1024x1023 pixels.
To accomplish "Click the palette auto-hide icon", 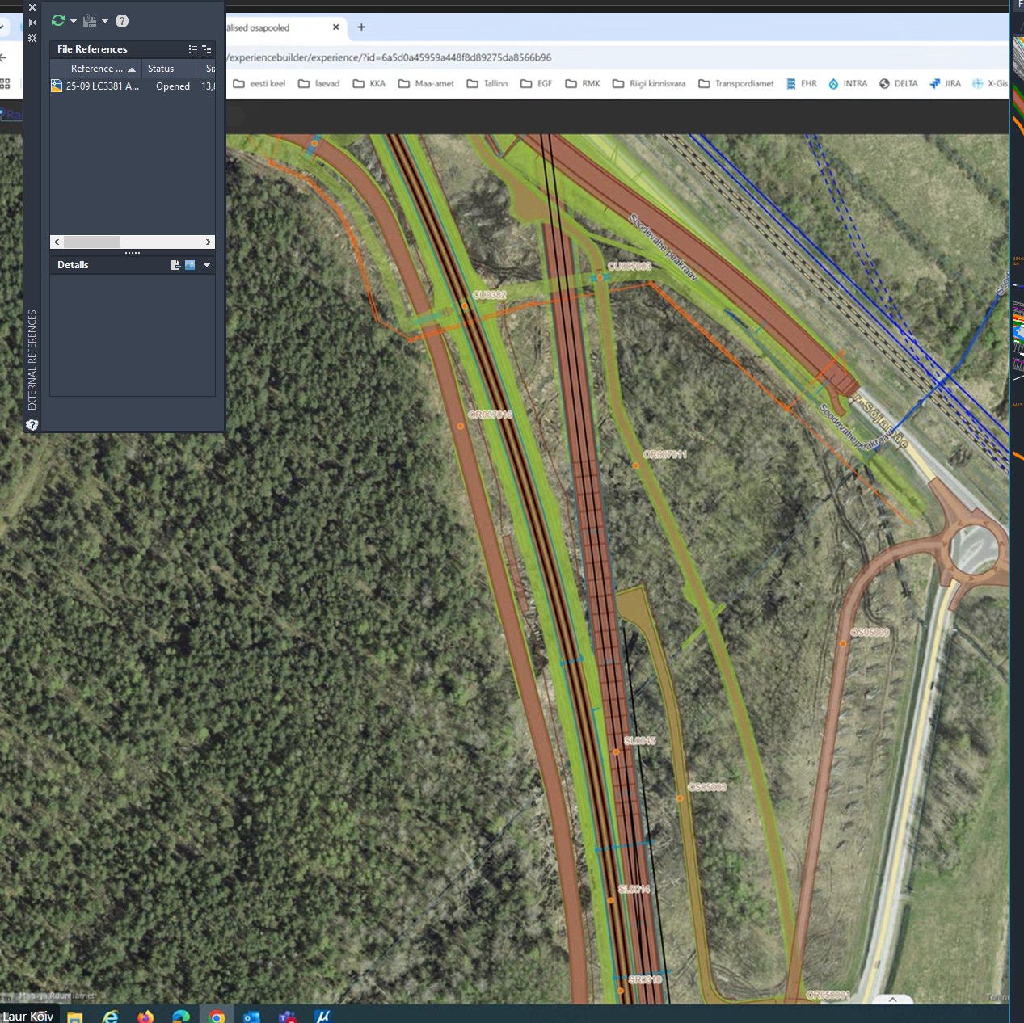I will tap(32, 23).
